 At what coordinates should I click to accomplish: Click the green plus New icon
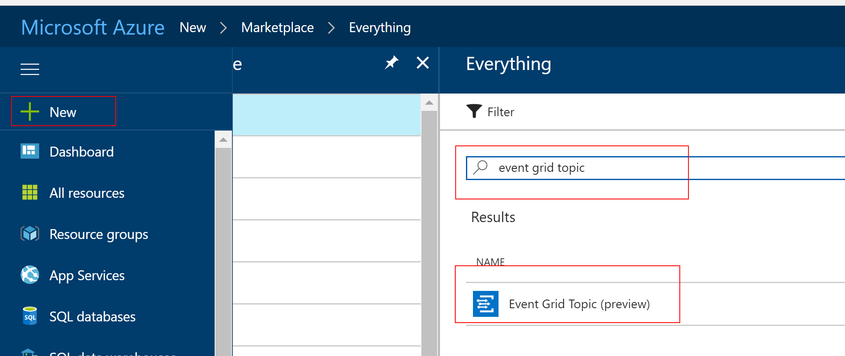pos(30,112)
